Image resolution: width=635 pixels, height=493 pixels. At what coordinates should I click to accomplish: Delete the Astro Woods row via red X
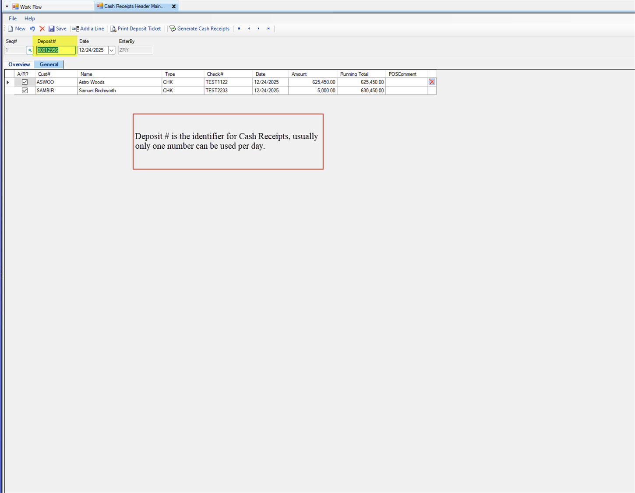pos(431,82)
